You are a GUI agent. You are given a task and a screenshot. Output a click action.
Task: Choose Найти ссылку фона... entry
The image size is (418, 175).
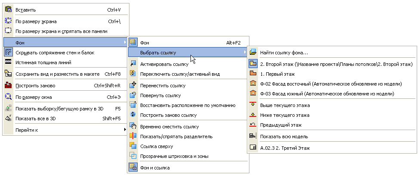click(332, 53)
